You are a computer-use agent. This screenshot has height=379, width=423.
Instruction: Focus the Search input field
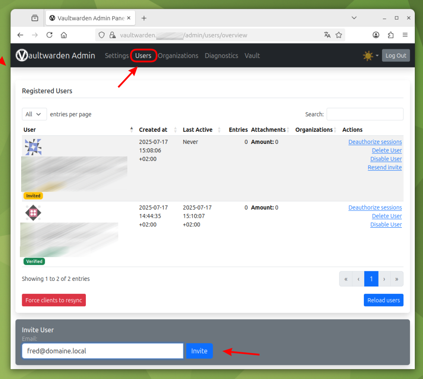365,114
